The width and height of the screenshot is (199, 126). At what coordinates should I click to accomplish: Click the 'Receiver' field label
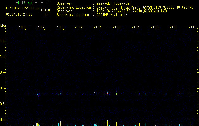coord(64,11)
